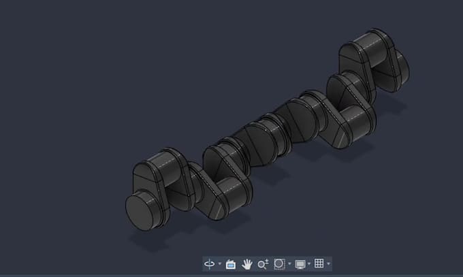Click the Look At icon
This screenshot has height=277, width=463.
point(231,264)
